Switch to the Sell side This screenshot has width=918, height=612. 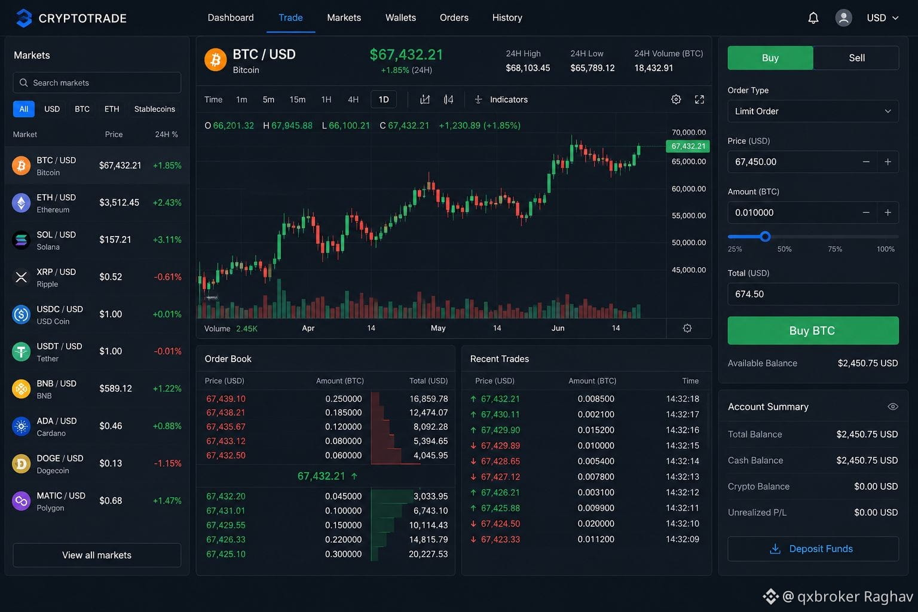tap(856, 58)
